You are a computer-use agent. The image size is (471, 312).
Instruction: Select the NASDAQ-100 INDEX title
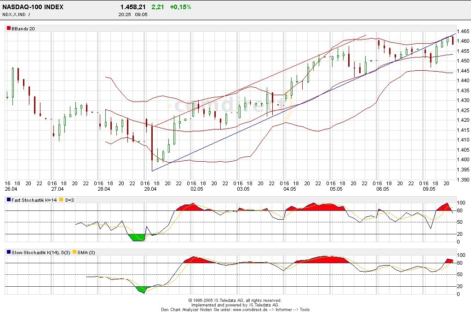point(33,7)
